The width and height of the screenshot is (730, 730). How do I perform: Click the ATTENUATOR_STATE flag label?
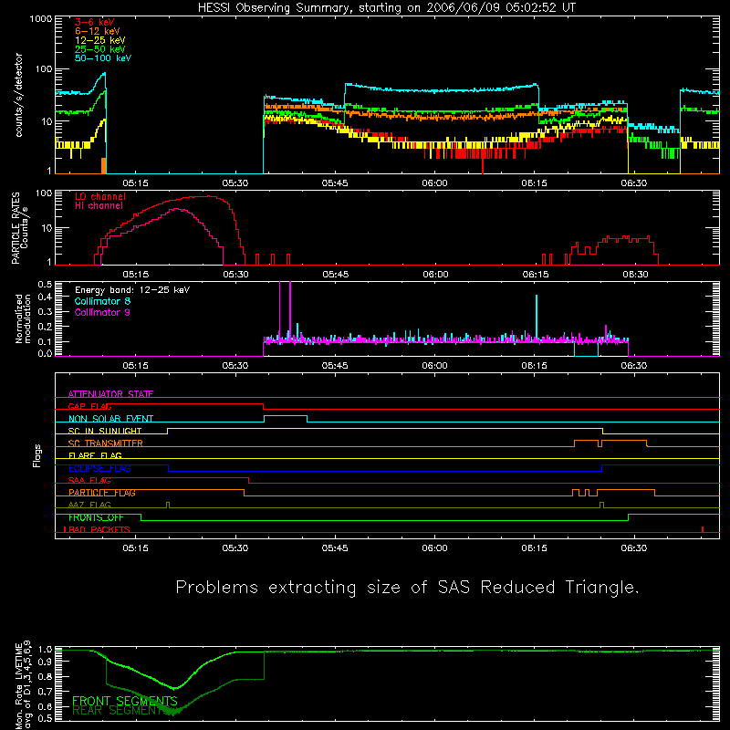(110, 394)
